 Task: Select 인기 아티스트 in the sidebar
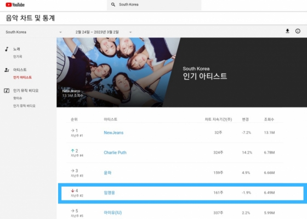pos(22,77)
